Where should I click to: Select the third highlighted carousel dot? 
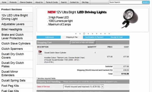coord(84,34)
